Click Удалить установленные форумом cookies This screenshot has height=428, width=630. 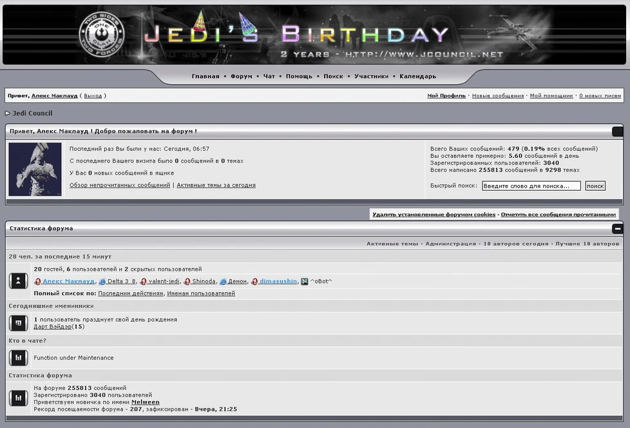(434, 215)
